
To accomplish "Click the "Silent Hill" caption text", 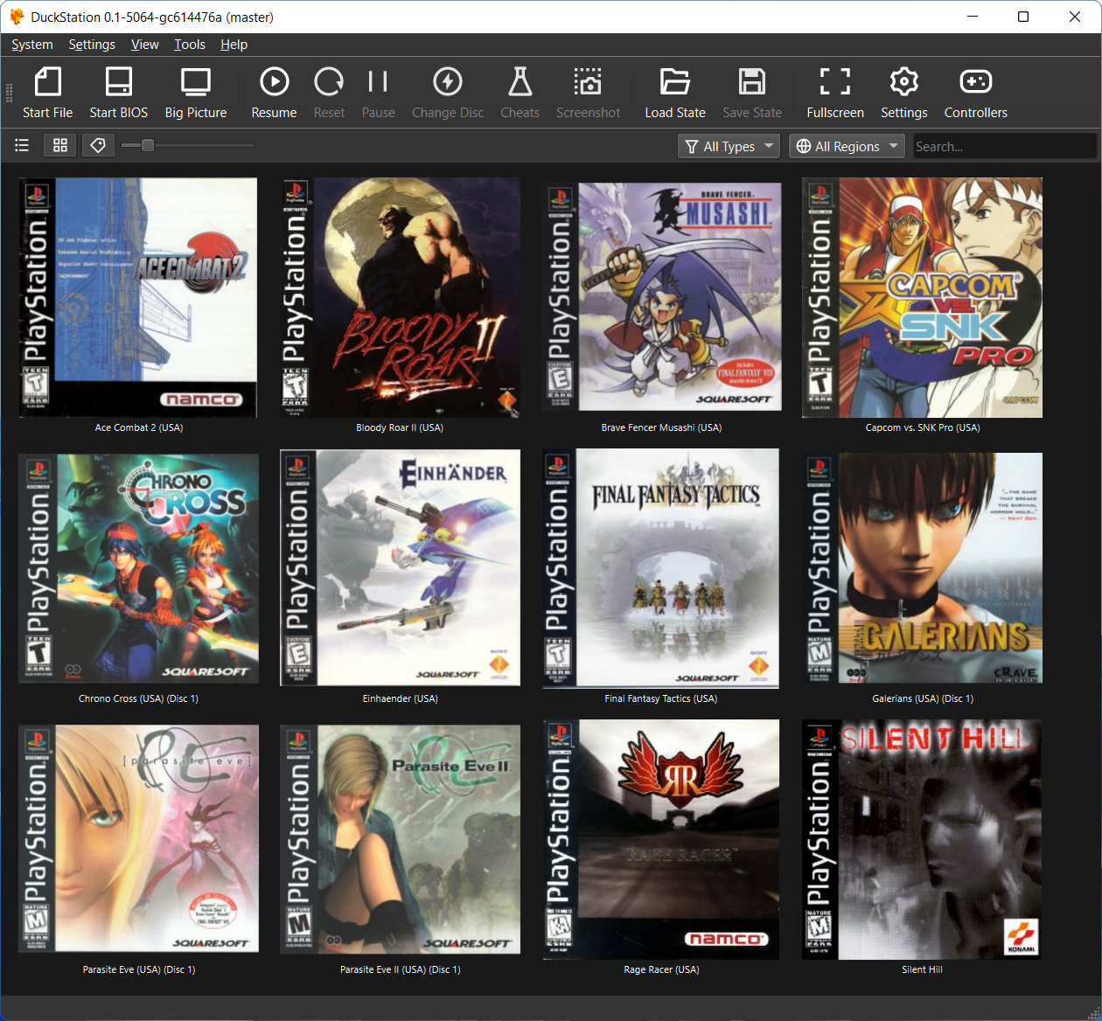I will [x=922, y=969].
